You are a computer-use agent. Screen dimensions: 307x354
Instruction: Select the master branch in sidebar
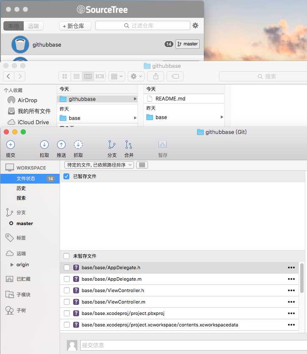pyautogui.click(x=25, y=223)
